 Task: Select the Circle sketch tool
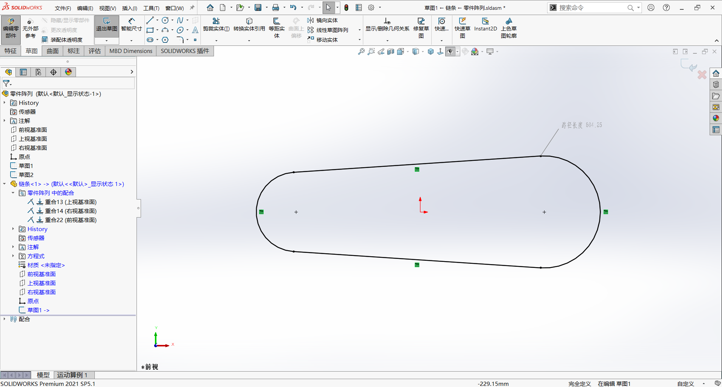165,20
